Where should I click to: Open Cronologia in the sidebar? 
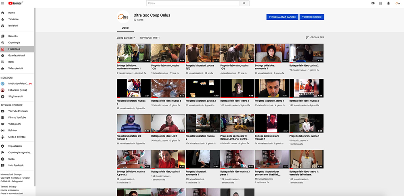point(17,42)
